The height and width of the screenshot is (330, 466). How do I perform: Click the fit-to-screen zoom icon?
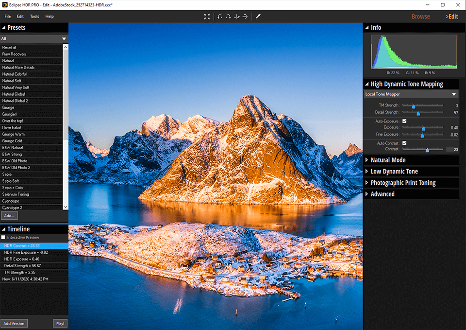coord(207,16)
